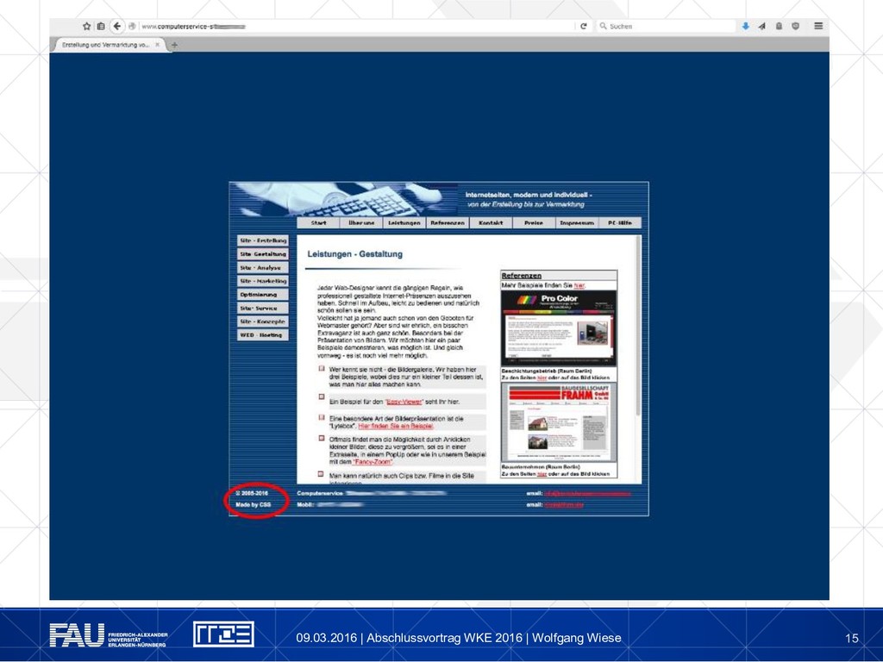Click the second red email link in footer
This screenshot has width=883, height=662.
pos(564,505)
